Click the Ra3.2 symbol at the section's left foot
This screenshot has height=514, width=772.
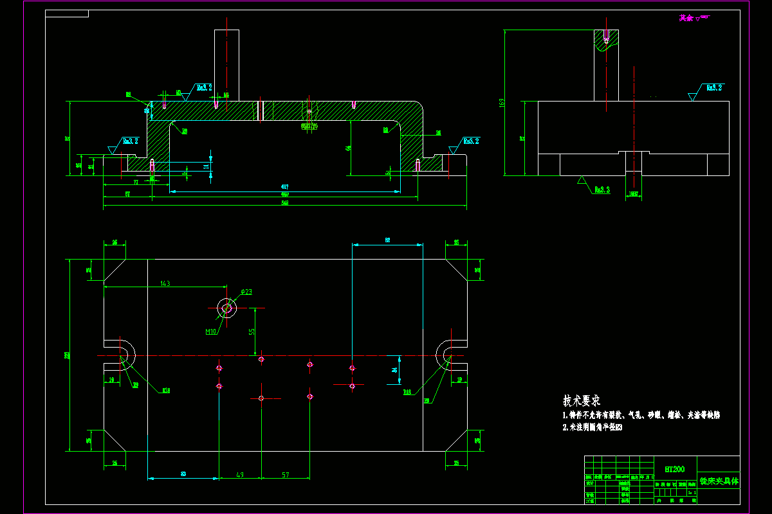coord(122,145)
